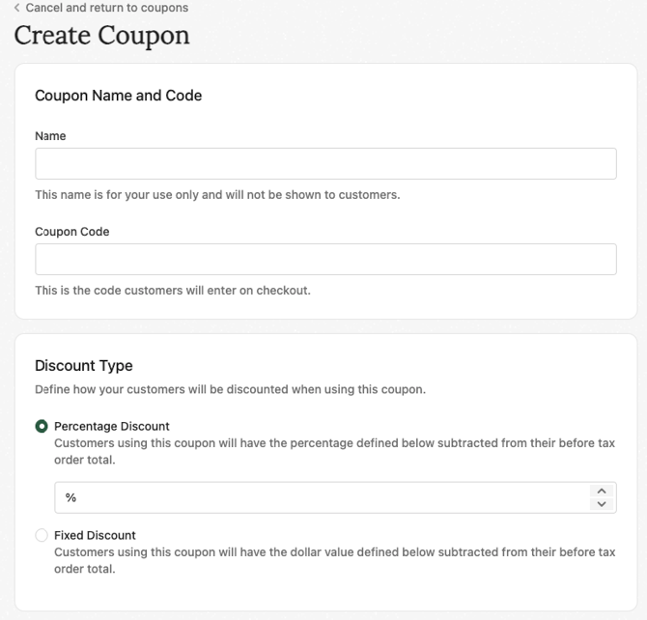Click the Coupon Code field label
Screen dimensions: 647x620
point(72,232)
